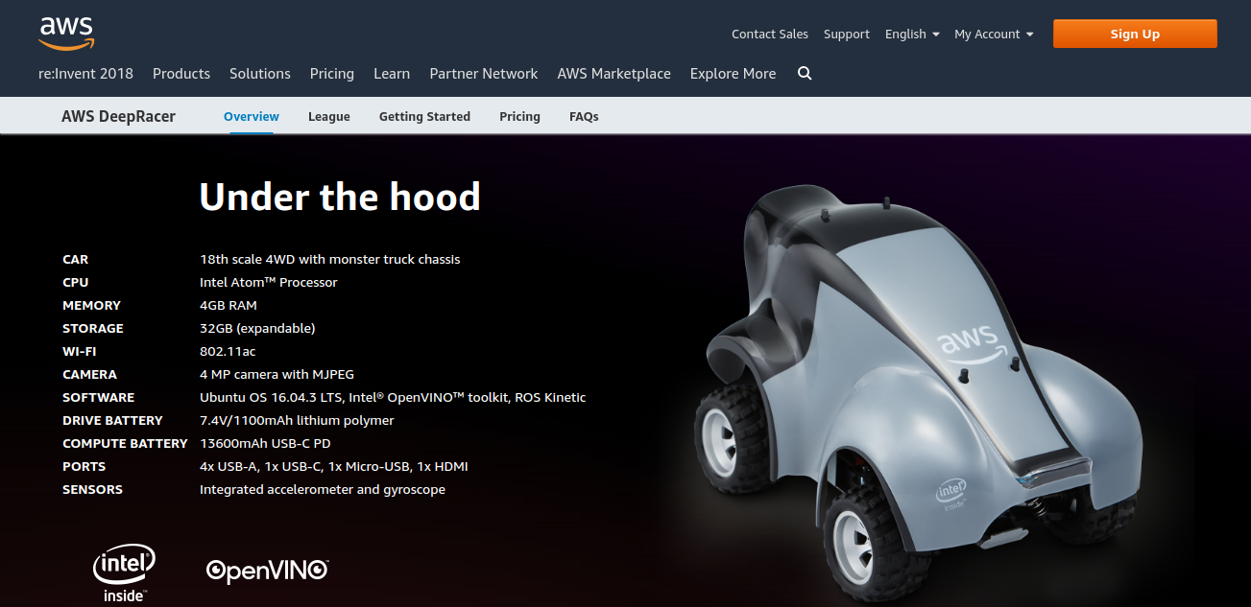The width and height of the screenshot is (1251, 607).
Task: Click the STORAGE spec label
Action: [93, 328]
